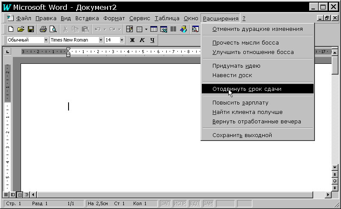Screen dimensions: 341x209
Task: Click the Cut scissors icon
Action: click(x=65, y=29)
